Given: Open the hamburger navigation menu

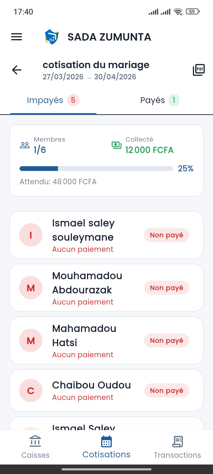Looking at the screenshot, I should (x=17, y=37).
